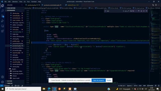Click Prettier in the status bar
Screen dimensions: 161x91
(150, 86)
